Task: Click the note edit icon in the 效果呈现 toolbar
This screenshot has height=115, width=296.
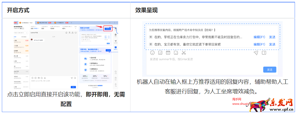Action: 176,53
